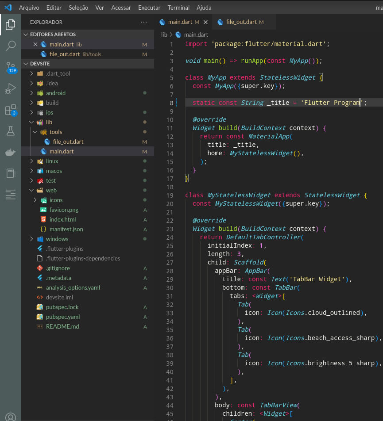The image size is (383, 421).
Task: Open the Search view in activity bar
Action: 11,46
